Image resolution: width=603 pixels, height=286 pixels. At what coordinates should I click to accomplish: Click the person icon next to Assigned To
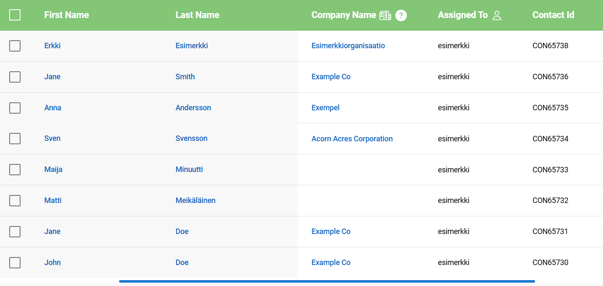(x=497, y=15)
